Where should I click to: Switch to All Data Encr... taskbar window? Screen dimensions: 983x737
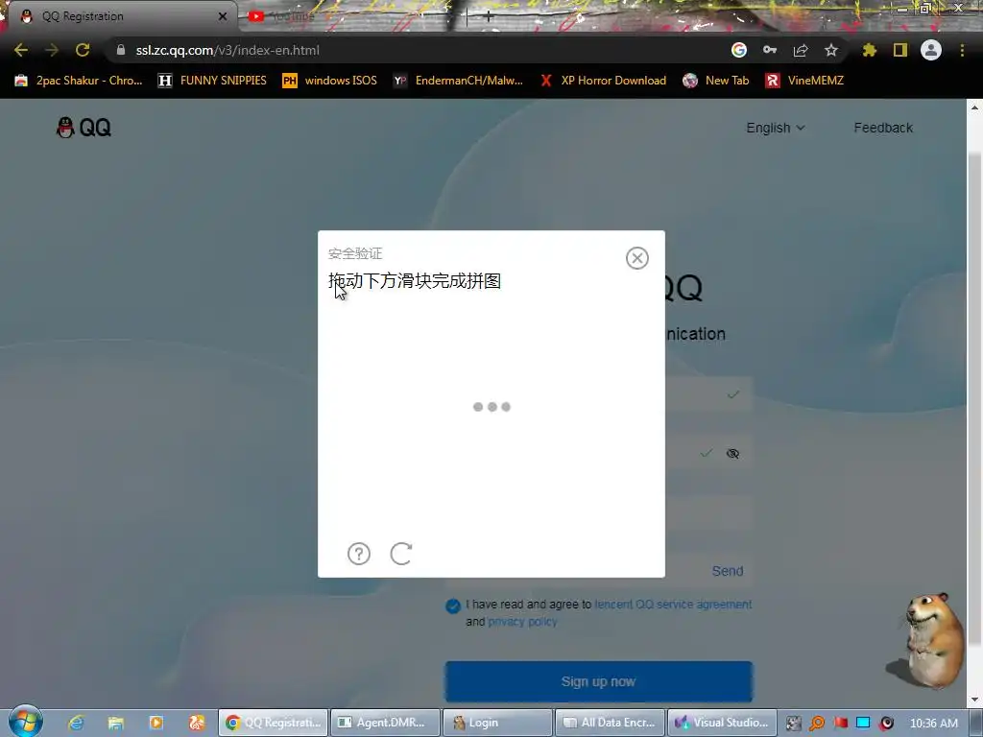pos(610,723)
